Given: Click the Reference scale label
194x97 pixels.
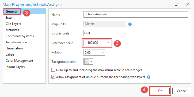Looking at the screenshot, I should click(x=62, y=43).
